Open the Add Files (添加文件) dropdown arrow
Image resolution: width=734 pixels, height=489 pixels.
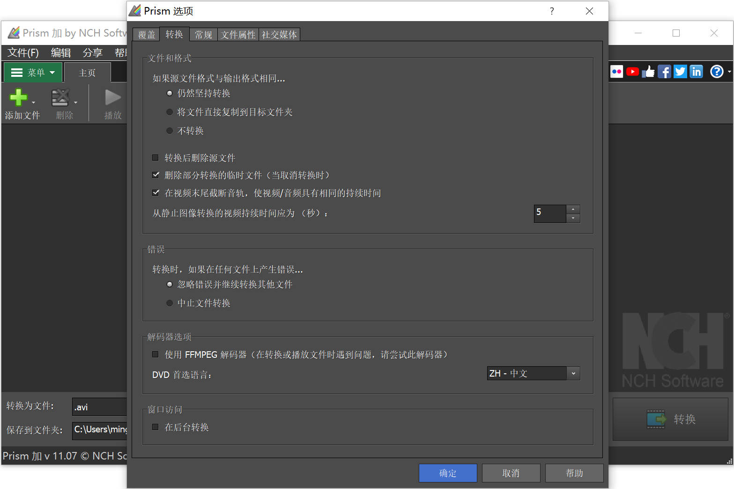pos(33,102)
